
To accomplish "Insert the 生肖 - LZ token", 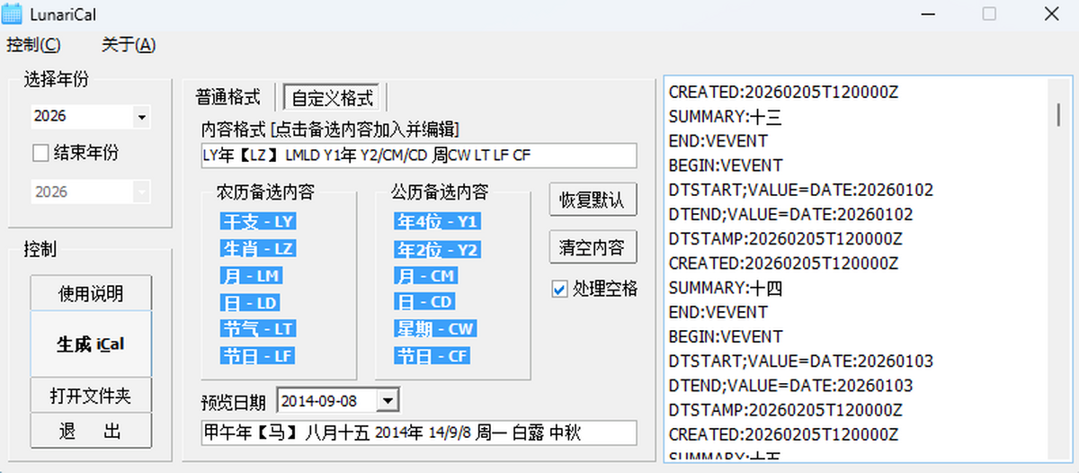I will 258,248.
